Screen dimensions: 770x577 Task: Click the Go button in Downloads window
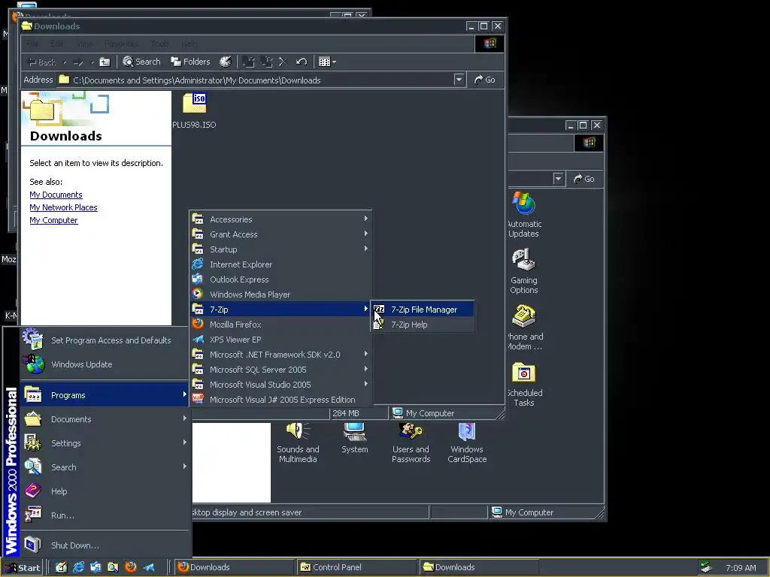click(485, 80)
